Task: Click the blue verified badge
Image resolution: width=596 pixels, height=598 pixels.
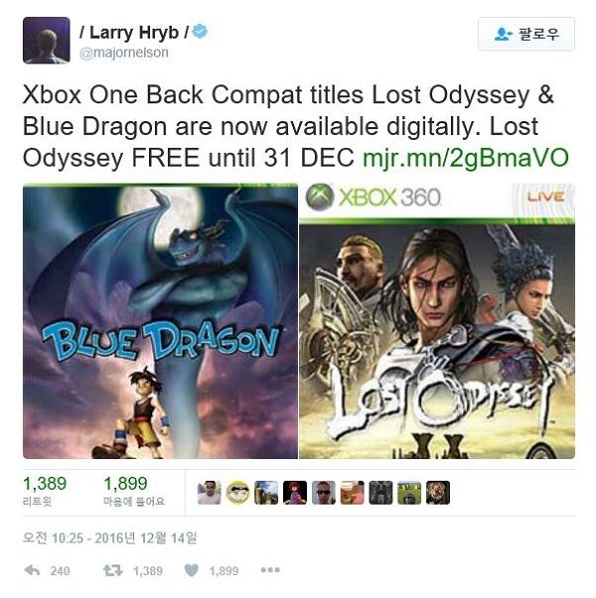Action: point(200,31)
